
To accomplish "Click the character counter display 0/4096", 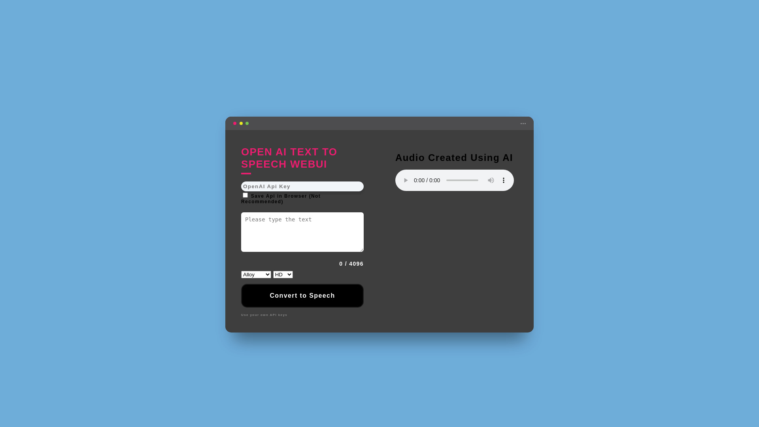I will coord(351,263).
